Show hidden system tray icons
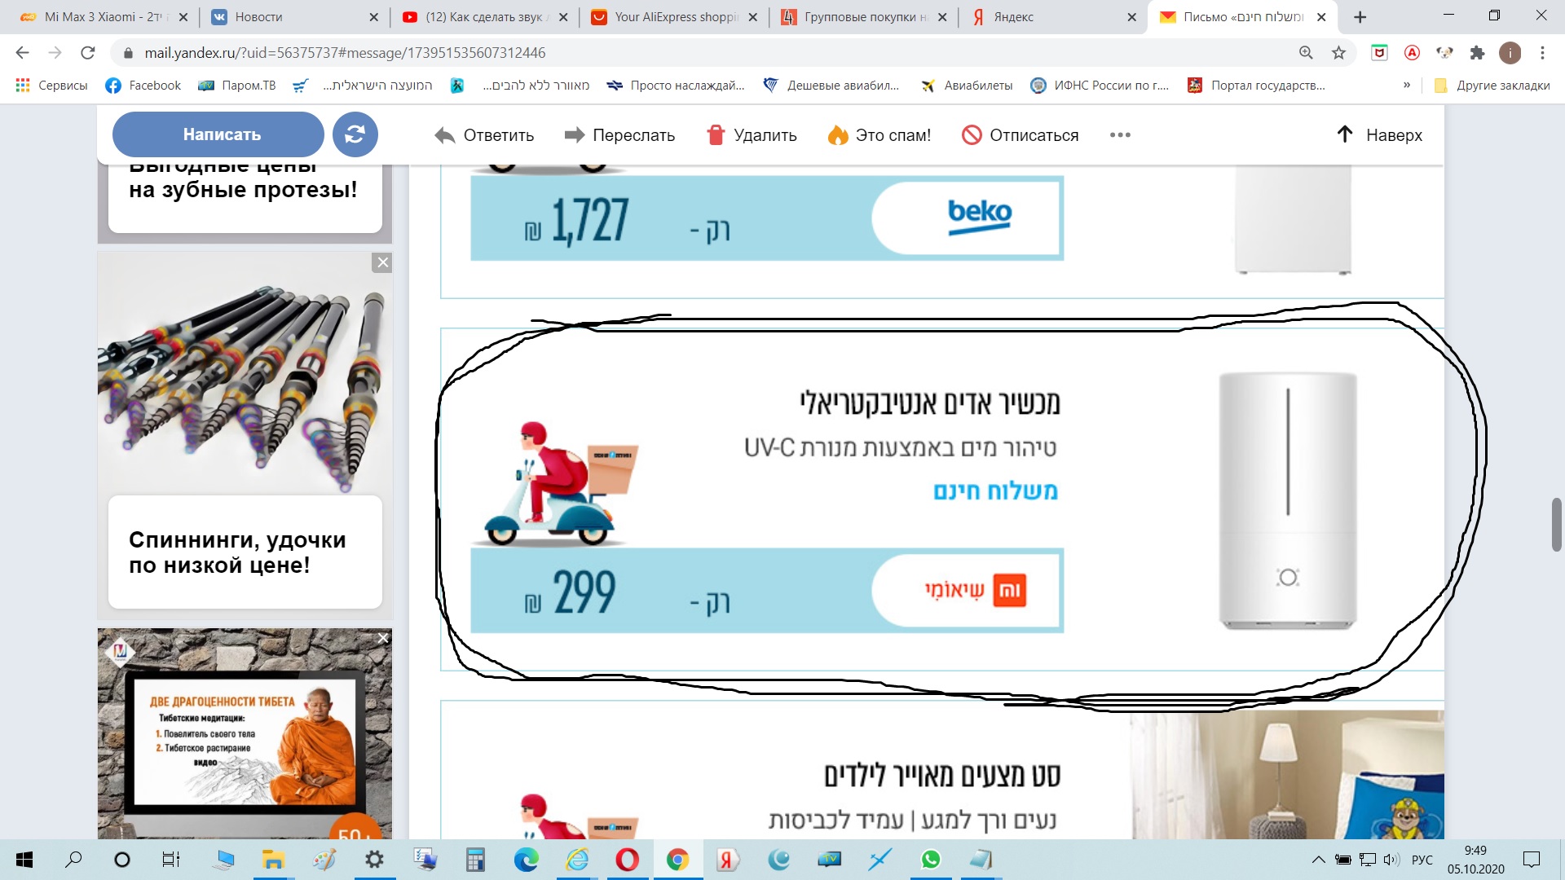 click(1317, 860)
